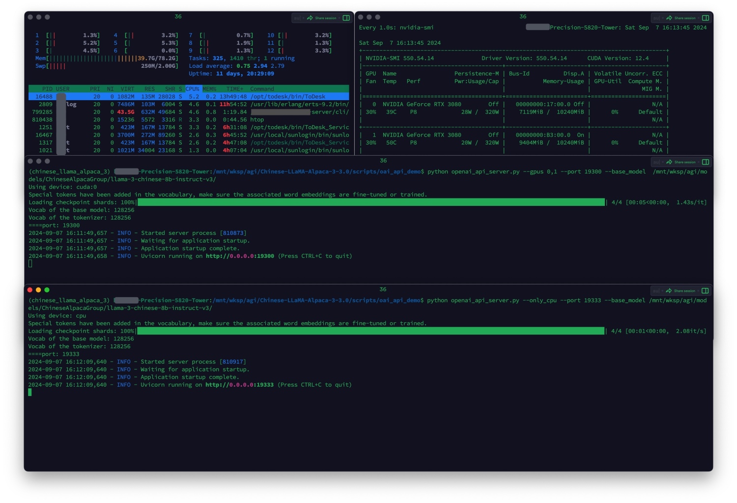Image resolution: width=737 pixels, height=503 pixels.
Task: Select the htop process row with PID 799285
Action: [x=189, y=112]
